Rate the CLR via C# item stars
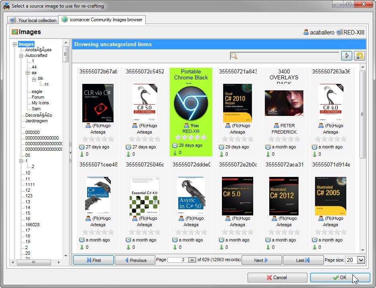The height and width of the screenshot is (288, 376). click(x=98, y=139)
